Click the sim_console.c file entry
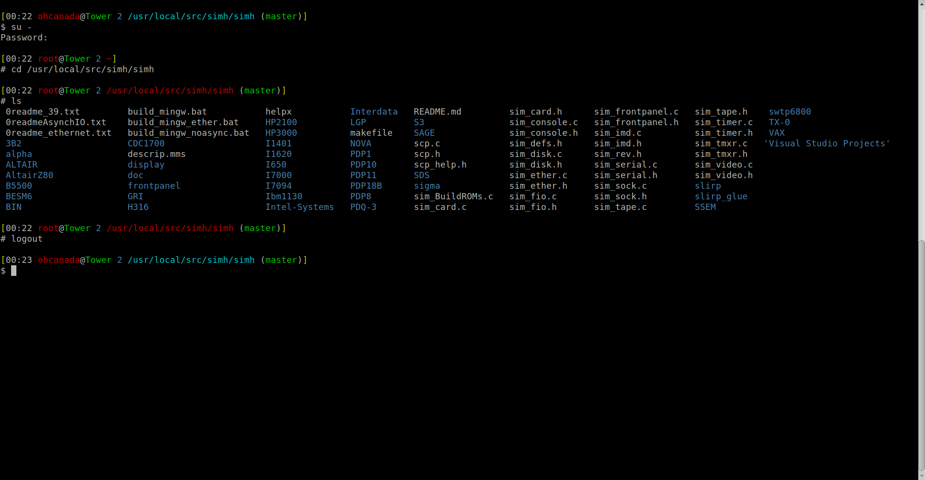925x480 pixels. 543,122
